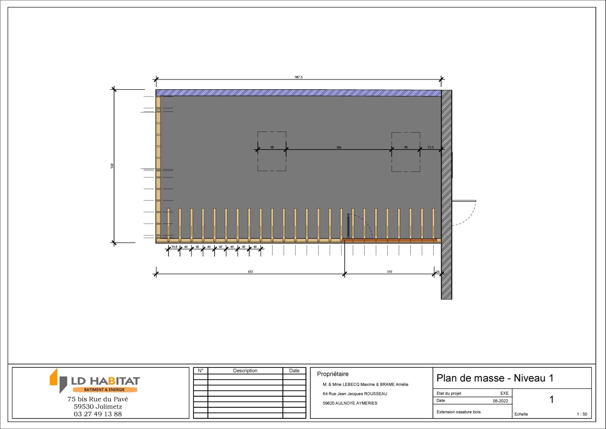Click the 'Plan de masse - Niveau 1' title
Image resolution: width=606 pixels, height=429 pixels.
coord(495,378)
